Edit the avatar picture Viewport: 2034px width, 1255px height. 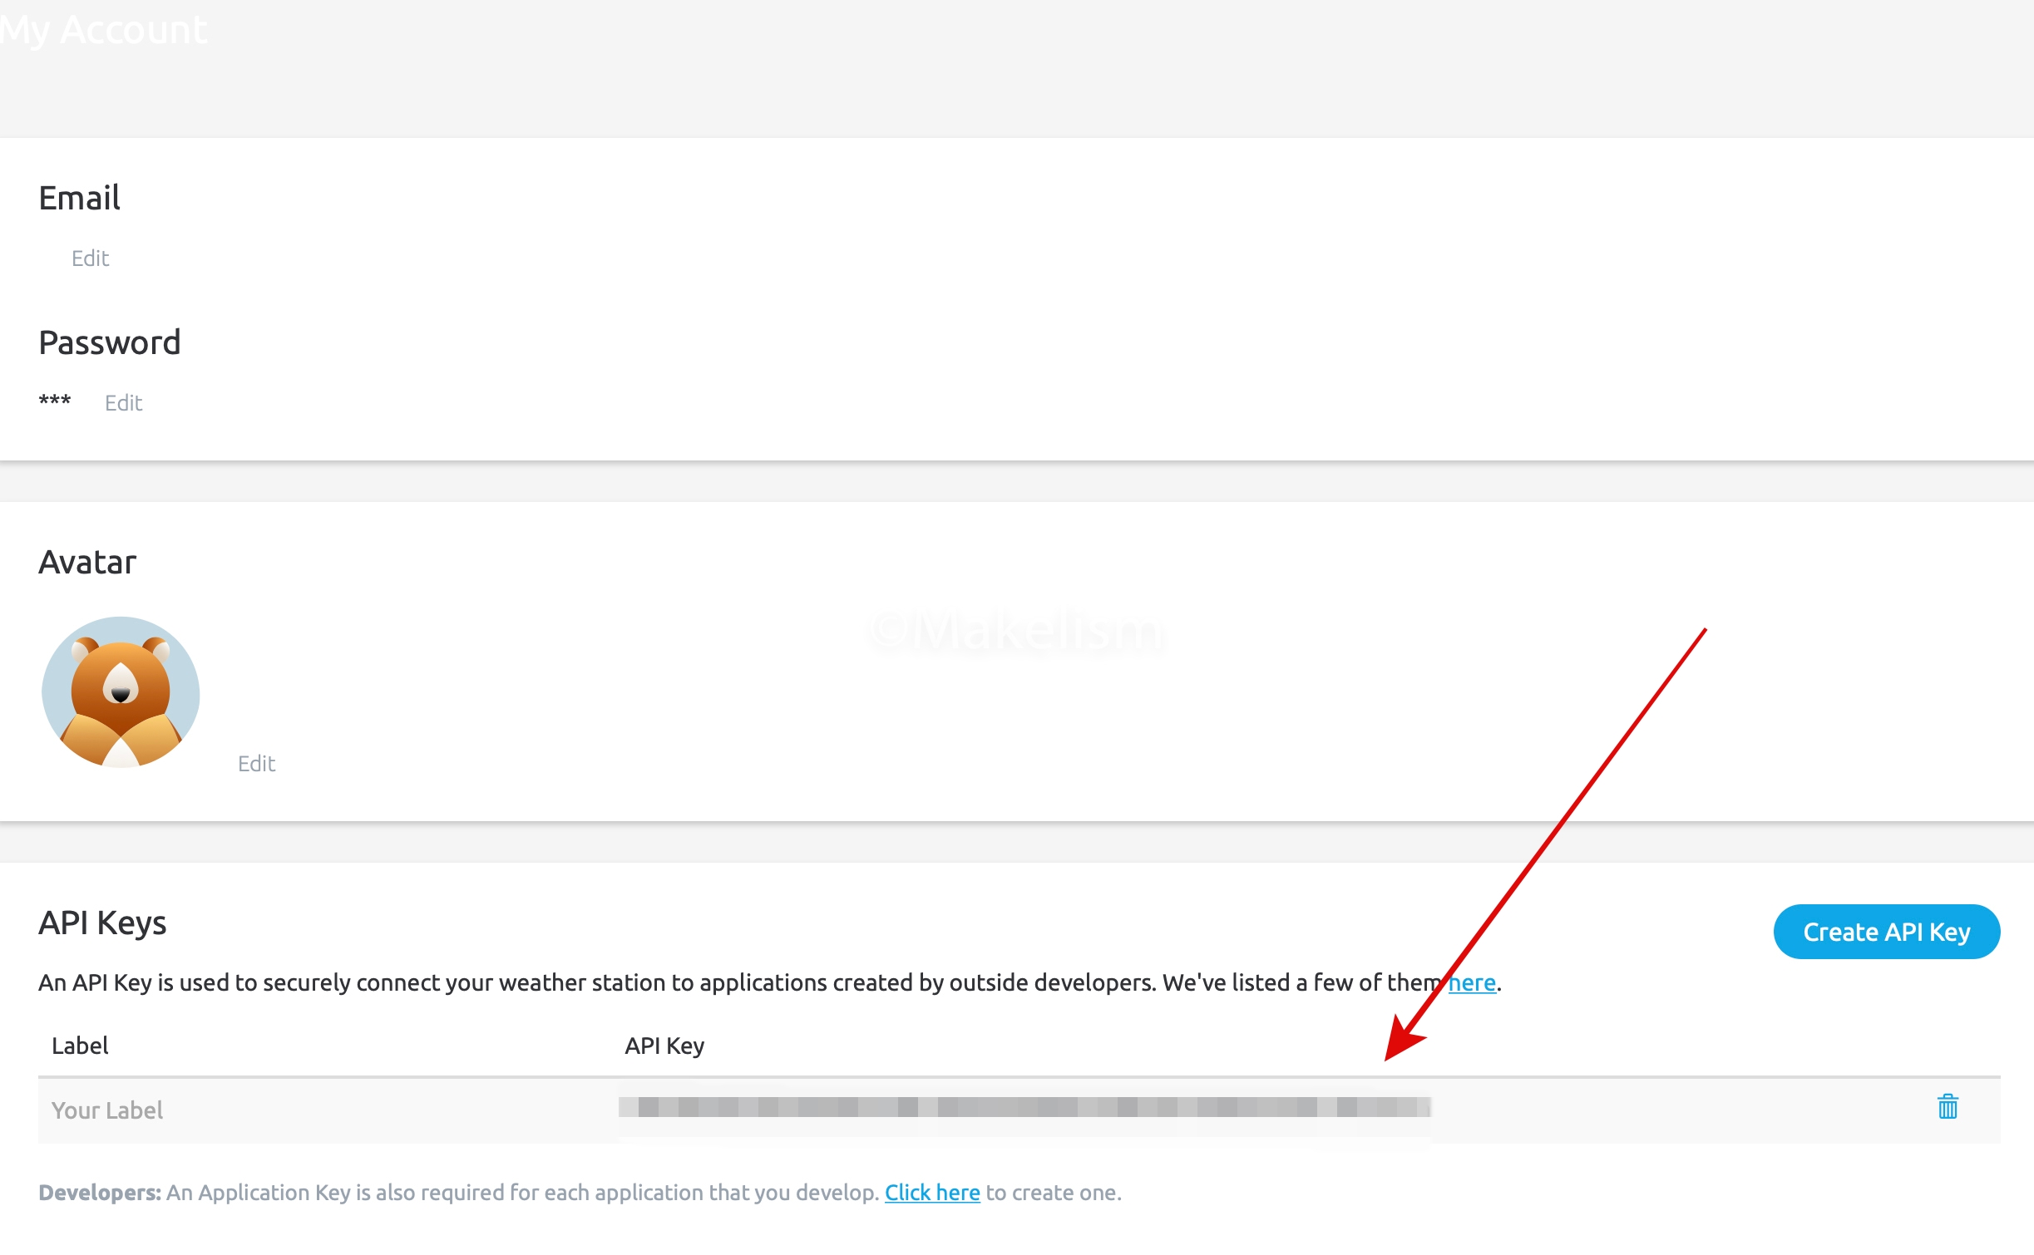[x=256, y=764]
